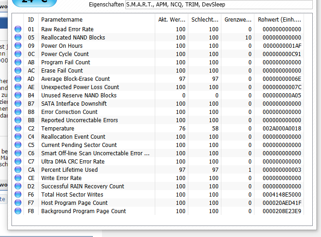Click the status orb for Program Fail Count

click(x=18, y=62)
